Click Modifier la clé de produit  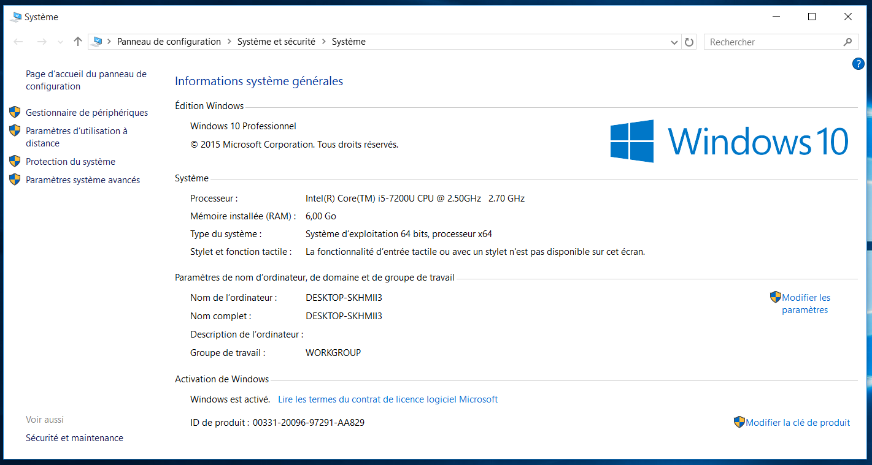[x=798, y=423]
